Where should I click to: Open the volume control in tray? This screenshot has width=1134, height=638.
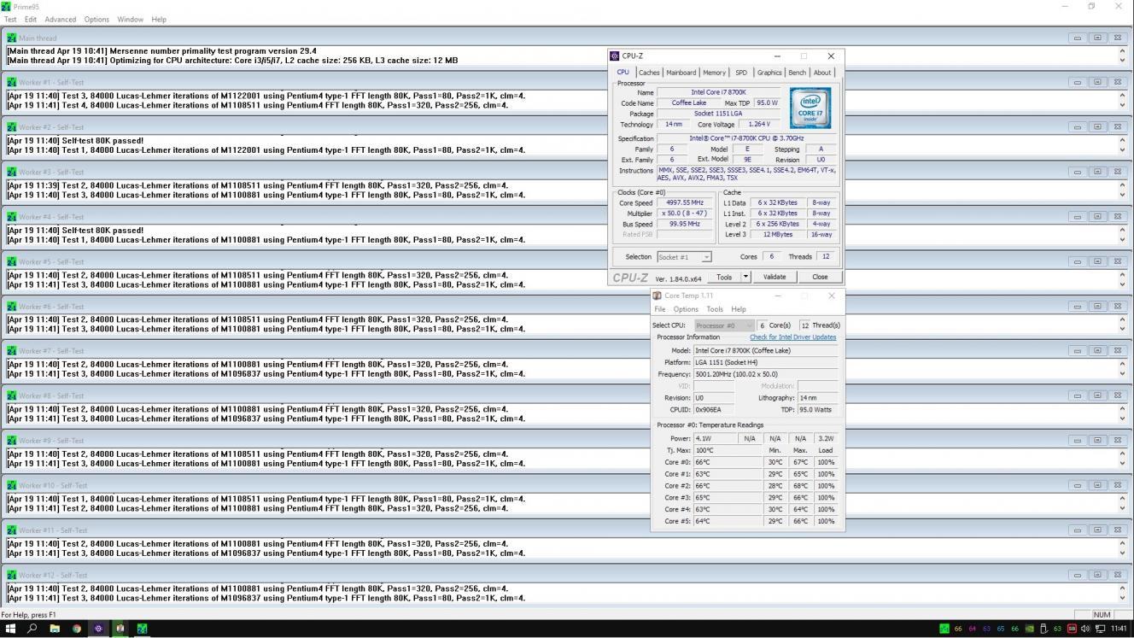pos(1085,629)
